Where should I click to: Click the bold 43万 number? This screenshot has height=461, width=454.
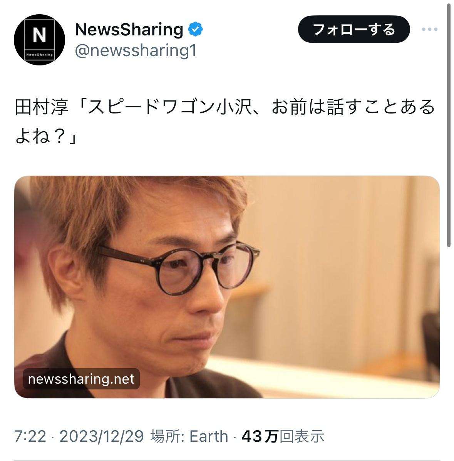click(260, 436)
